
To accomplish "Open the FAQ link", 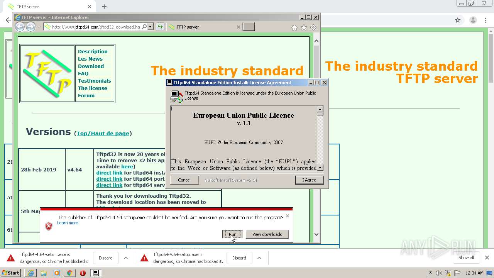I will coord(83,73).
